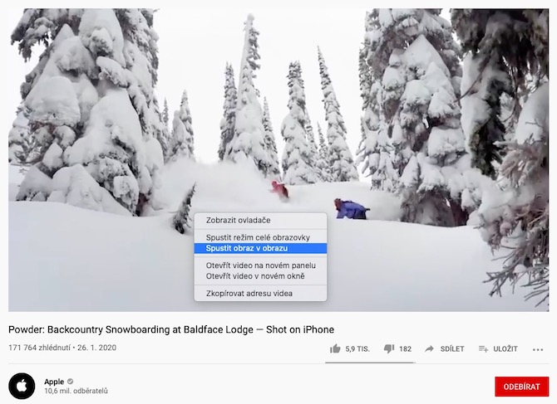Image resolution: width=557 pixels, height=404 pixels.
Task: Click the verified badge next to Apple
Action: (71, 382)
